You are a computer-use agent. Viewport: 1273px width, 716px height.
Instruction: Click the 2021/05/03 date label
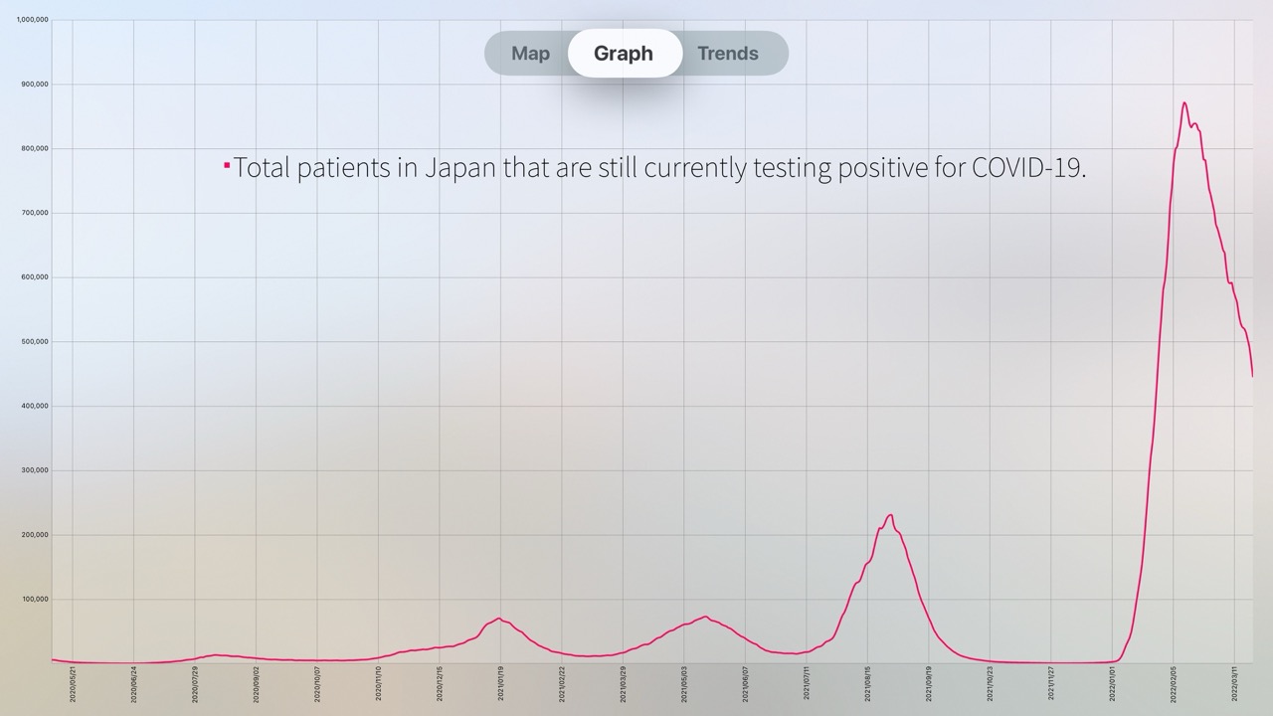click(x=684, y=685)
